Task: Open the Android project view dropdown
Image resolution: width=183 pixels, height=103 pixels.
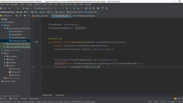Action: click(x=6, y=15)
